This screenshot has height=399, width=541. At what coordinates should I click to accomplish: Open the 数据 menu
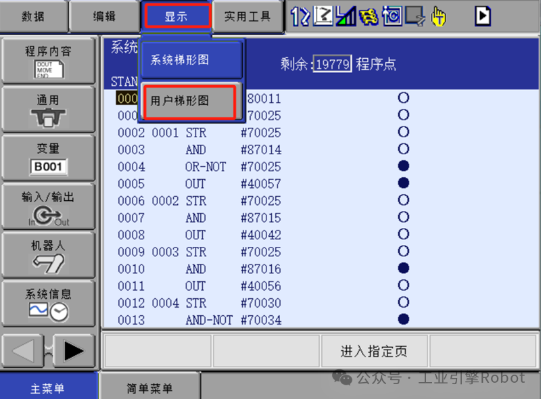coord(33,16)
